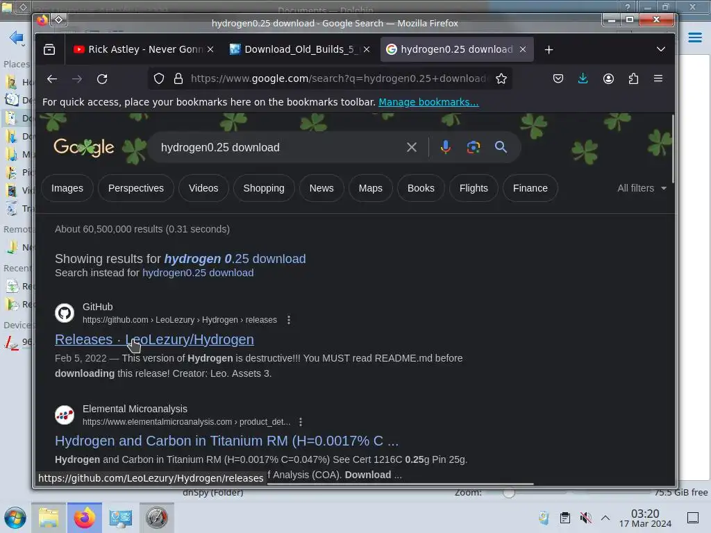The height and width of the screenshot is (533, 711).
Task: Open the Firefox account icon
Action: click(x=608, y=79)
